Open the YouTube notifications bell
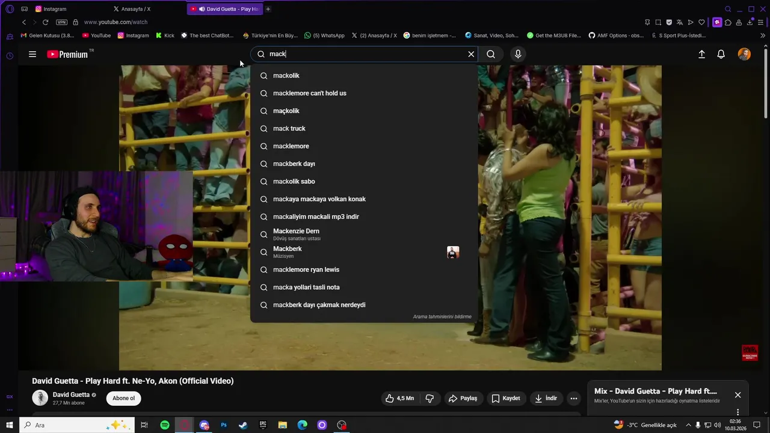 pos(721,54)
